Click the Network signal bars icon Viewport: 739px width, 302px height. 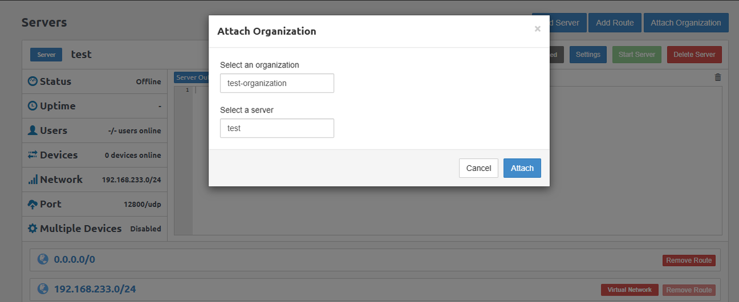pos(32,180)
